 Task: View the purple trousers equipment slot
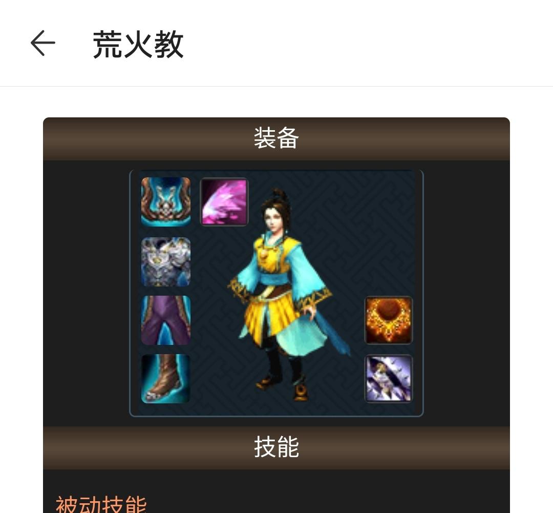[166, 320]
